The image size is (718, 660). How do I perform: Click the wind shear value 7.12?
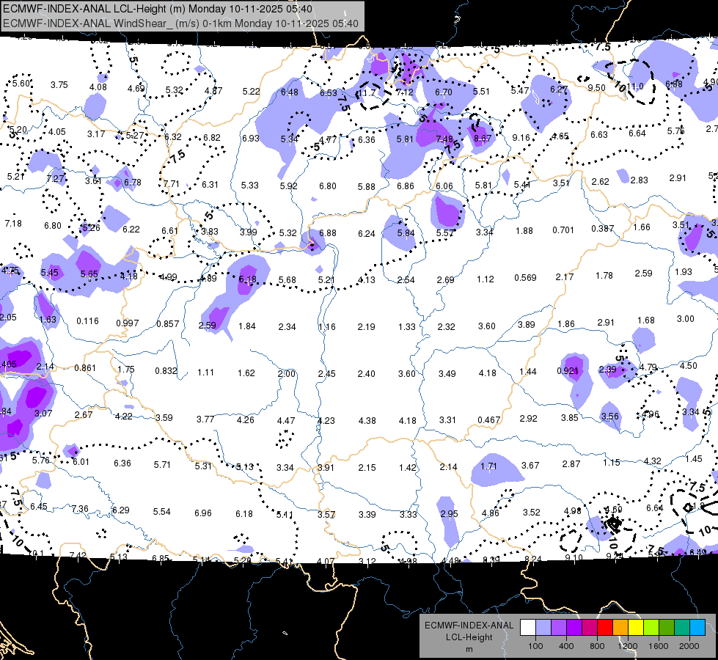405,92
